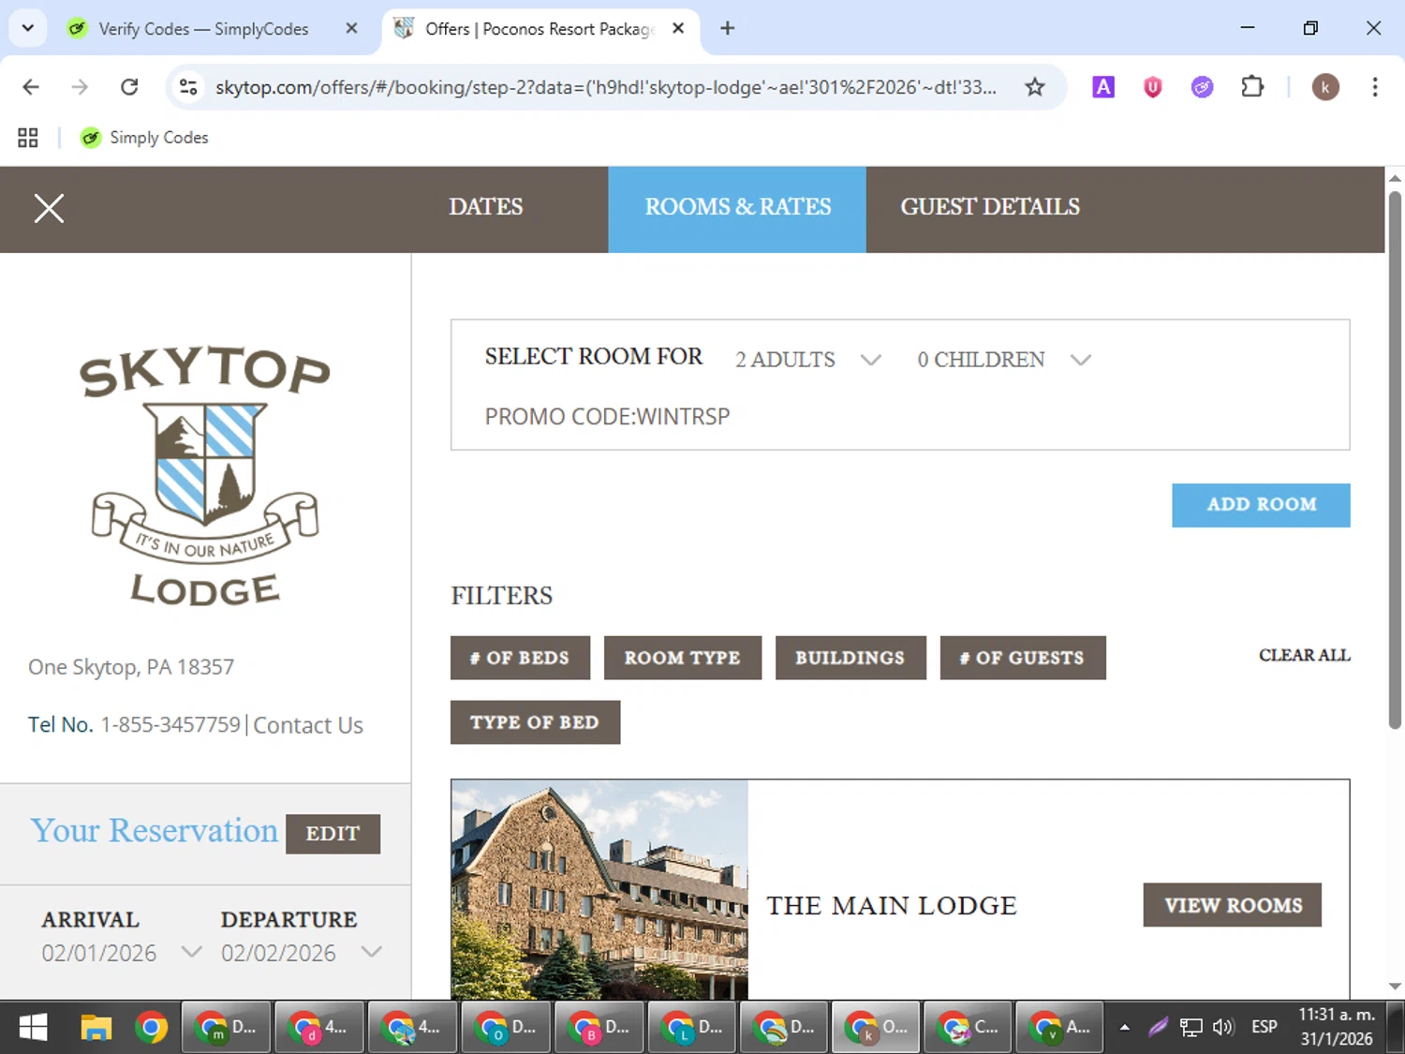The image size is (1405, 1054).
Task: Click CLEAR ALL filters
Action: (1304, 655)
